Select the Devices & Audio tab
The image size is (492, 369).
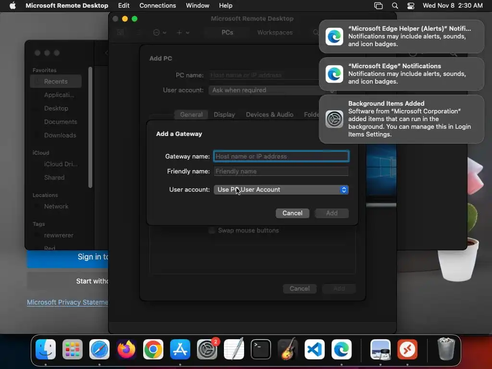(x=270, y=114)
